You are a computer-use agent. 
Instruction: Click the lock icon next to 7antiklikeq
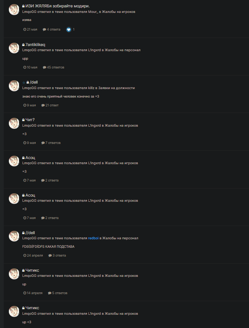pos(23,45)
